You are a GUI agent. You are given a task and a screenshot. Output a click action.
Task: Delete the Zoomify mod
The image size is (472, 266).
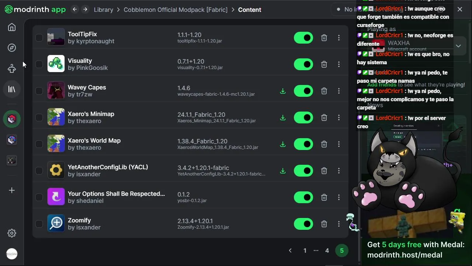(324, 224)
